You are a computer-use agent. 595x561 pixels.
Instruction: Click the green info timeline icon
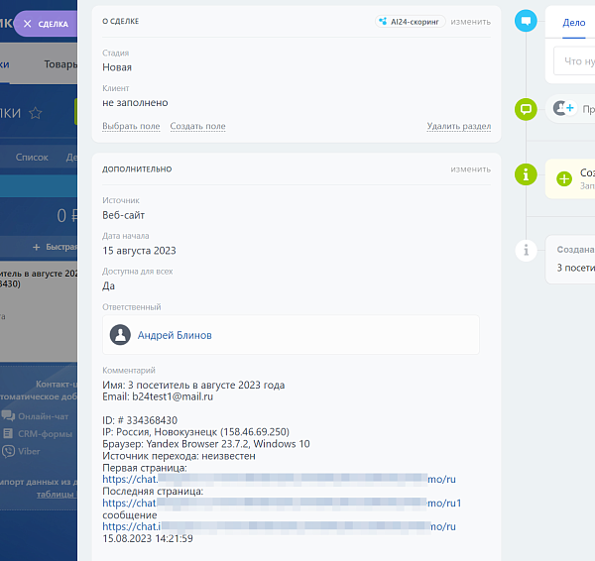click(x=526, y=174)
